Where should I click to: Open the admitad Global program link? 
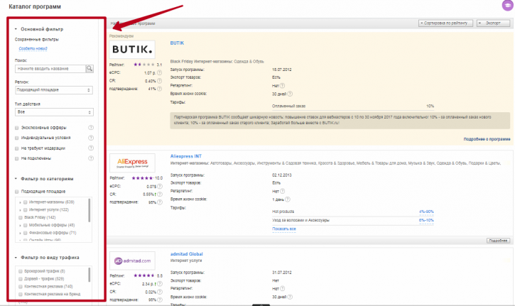(187, 254)
